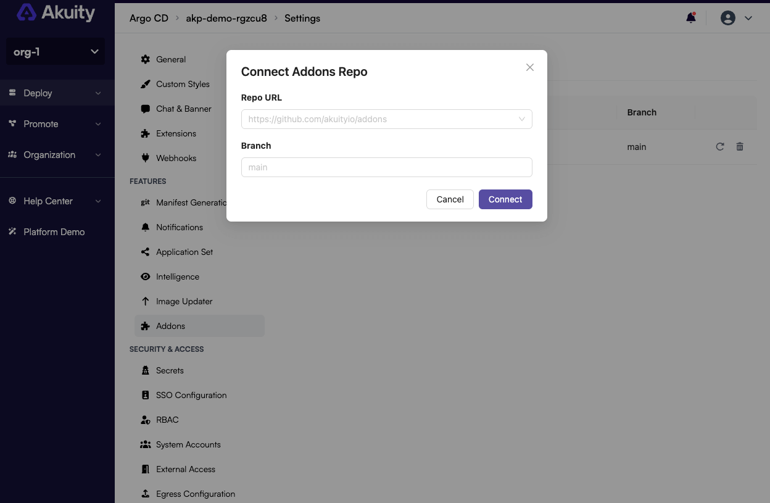Delete the repo using the trash icon
Image resolution: width=770 pixels, height=503 pixels.
[740, 147]
